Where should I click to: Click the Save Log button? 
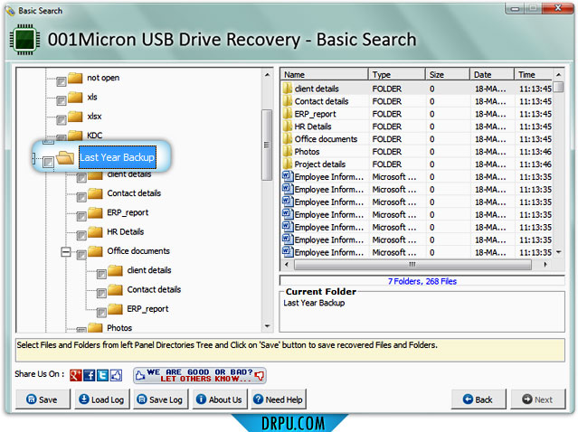160,399
